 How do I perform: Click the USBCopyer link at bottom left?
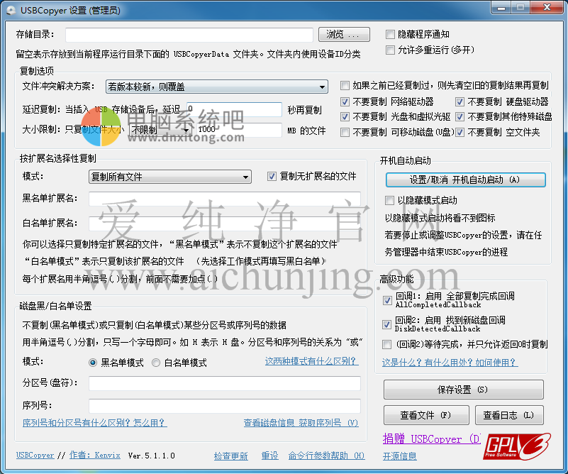point(35,455)
